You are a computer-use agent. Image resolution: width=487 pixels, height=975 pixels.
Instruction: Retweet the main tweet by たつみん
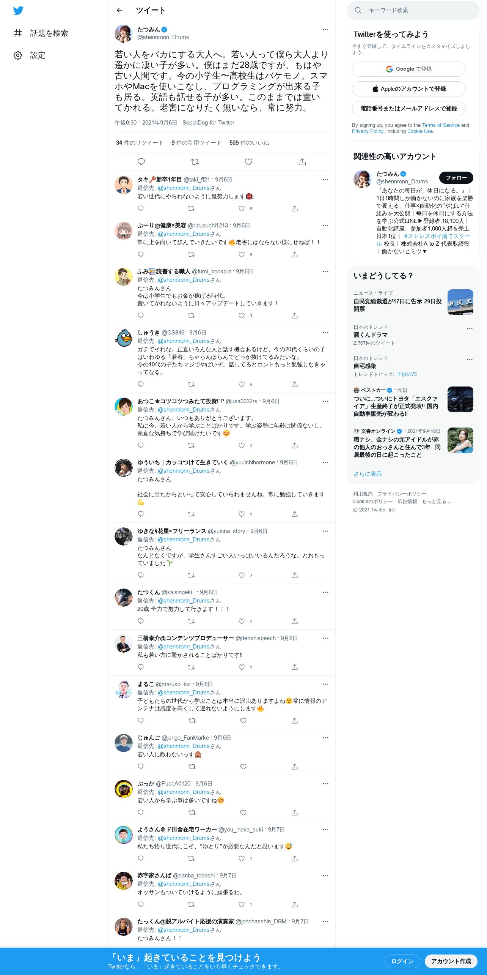tap(195, 162)
